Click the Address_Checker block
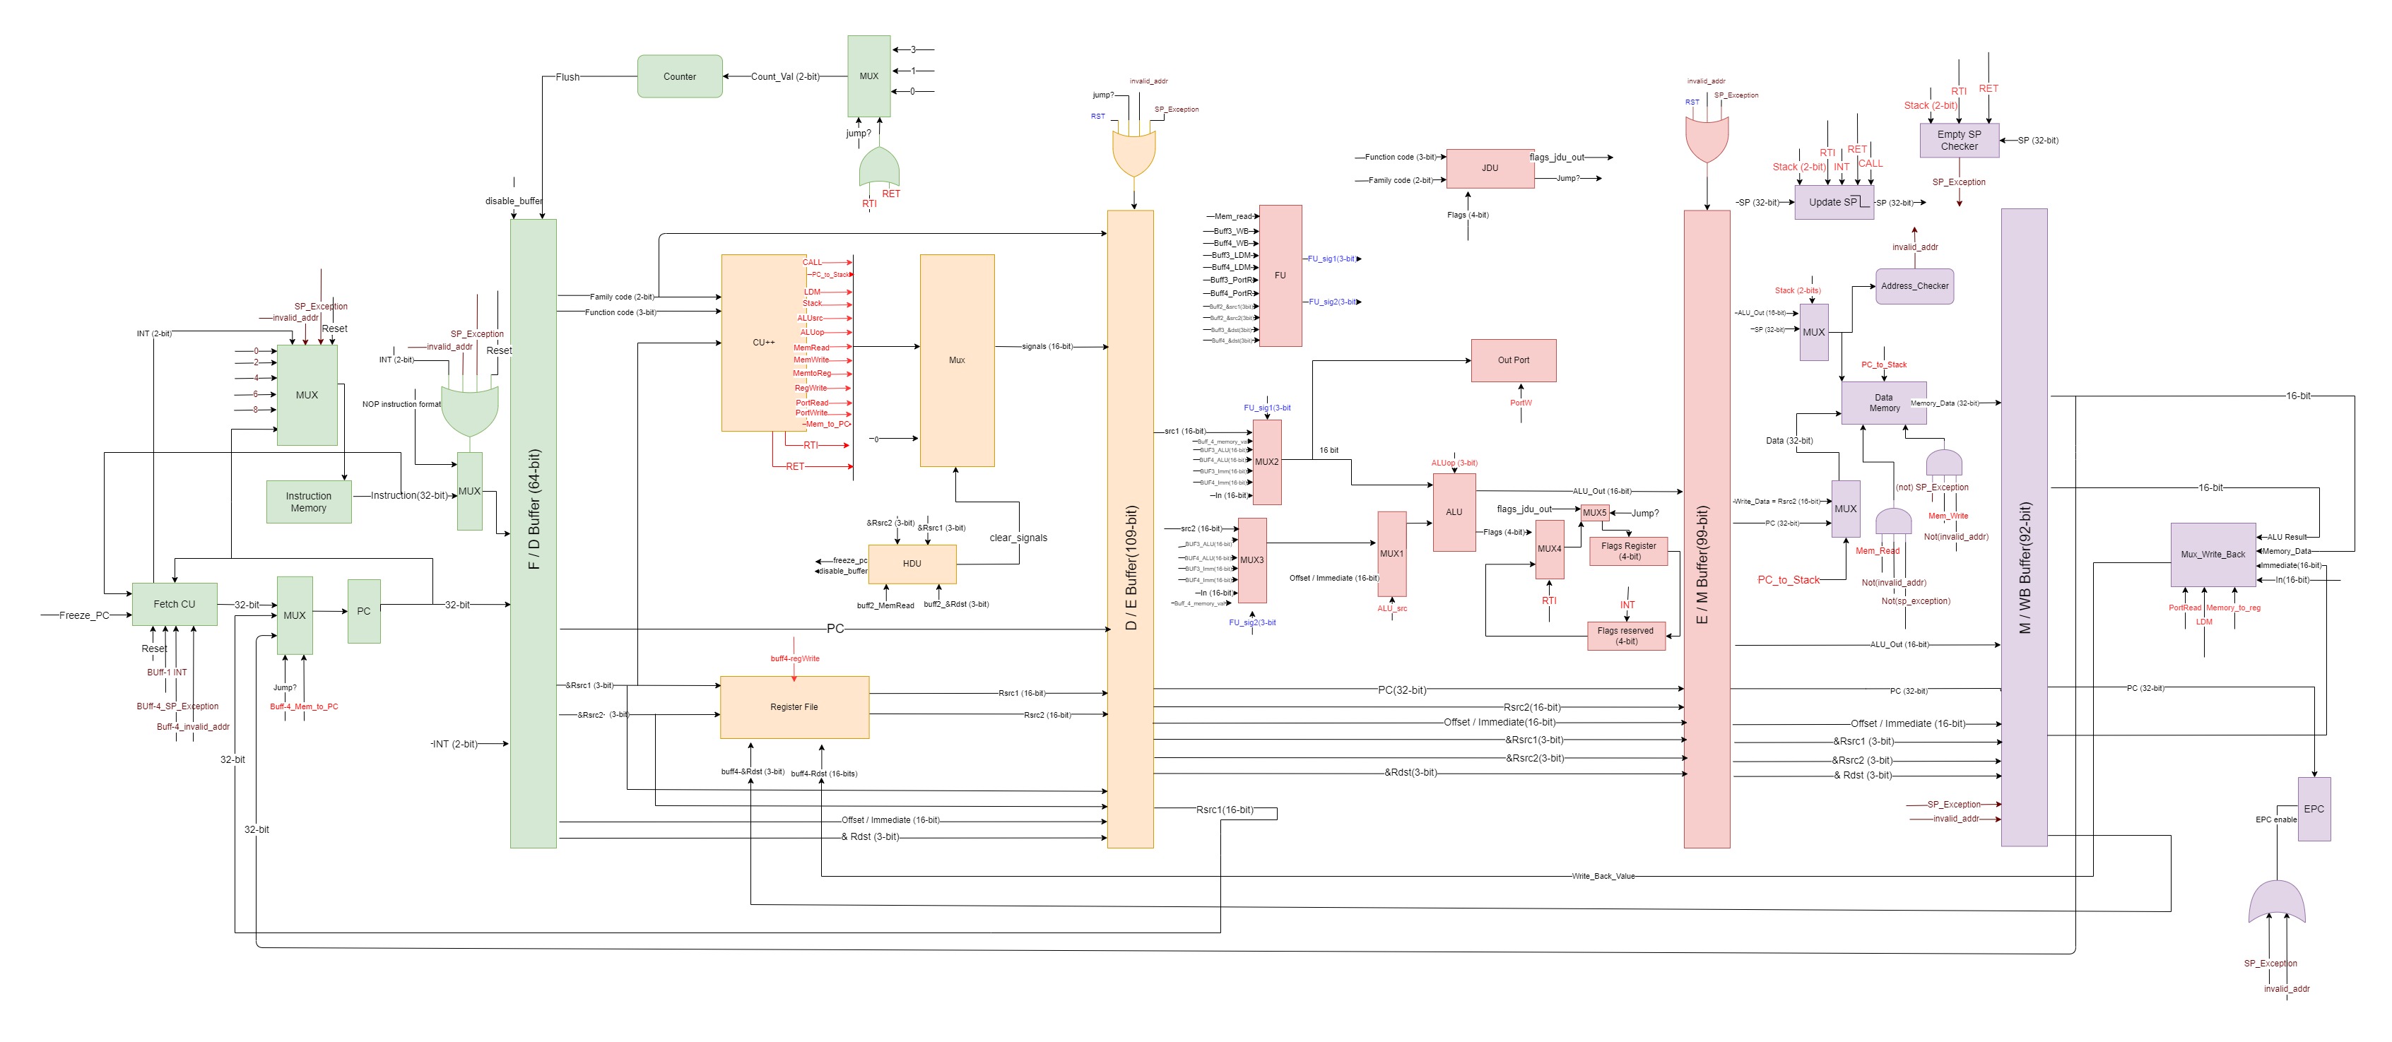 pos(1914,286)
